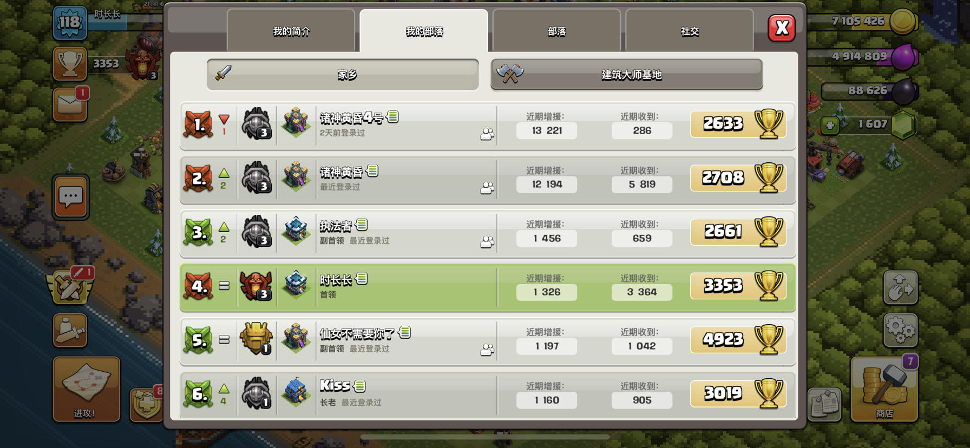Tap the green plus next to gems
This screenshot has width=970, height=448.
click(x=829, y=126)
